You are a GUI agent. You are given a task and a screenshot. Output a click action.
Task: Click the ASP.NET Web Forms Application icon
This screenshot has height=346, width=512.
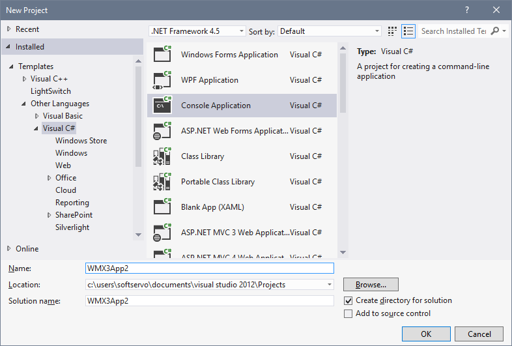tap(162, 131)
